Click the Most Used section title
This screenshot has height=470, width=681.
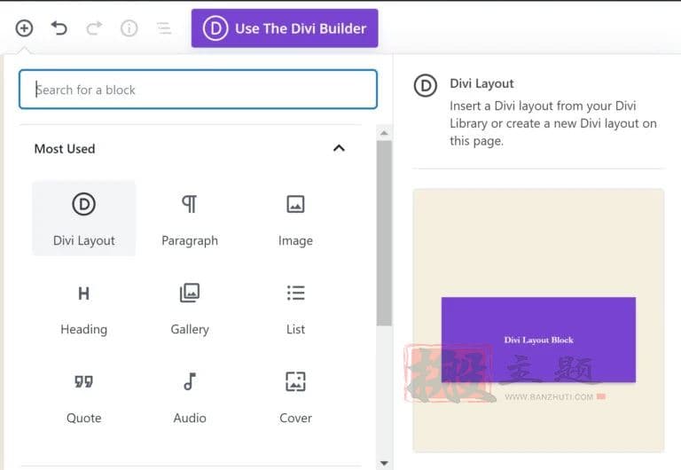coord(65,149)
